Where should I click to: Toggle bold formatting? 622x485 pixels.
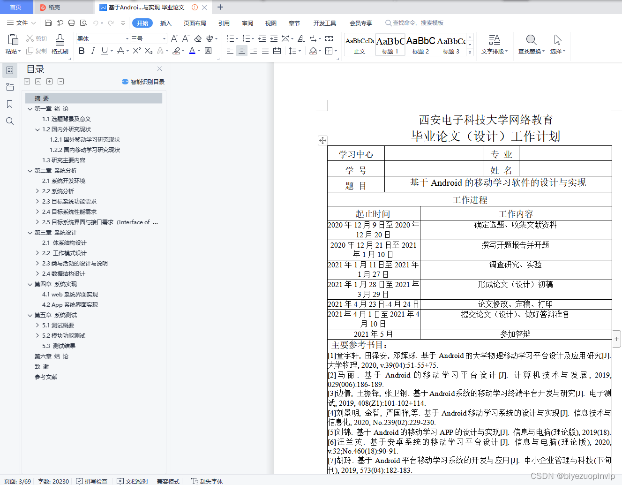pyautogui.click(x=82, y=51)
